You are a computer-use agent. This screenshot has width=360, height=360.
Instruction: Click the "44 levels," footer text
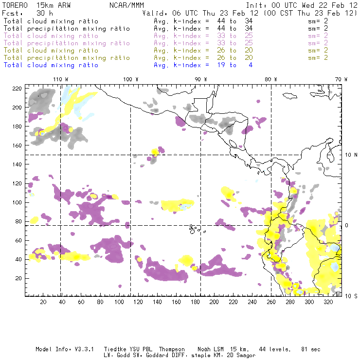[275, 349]
